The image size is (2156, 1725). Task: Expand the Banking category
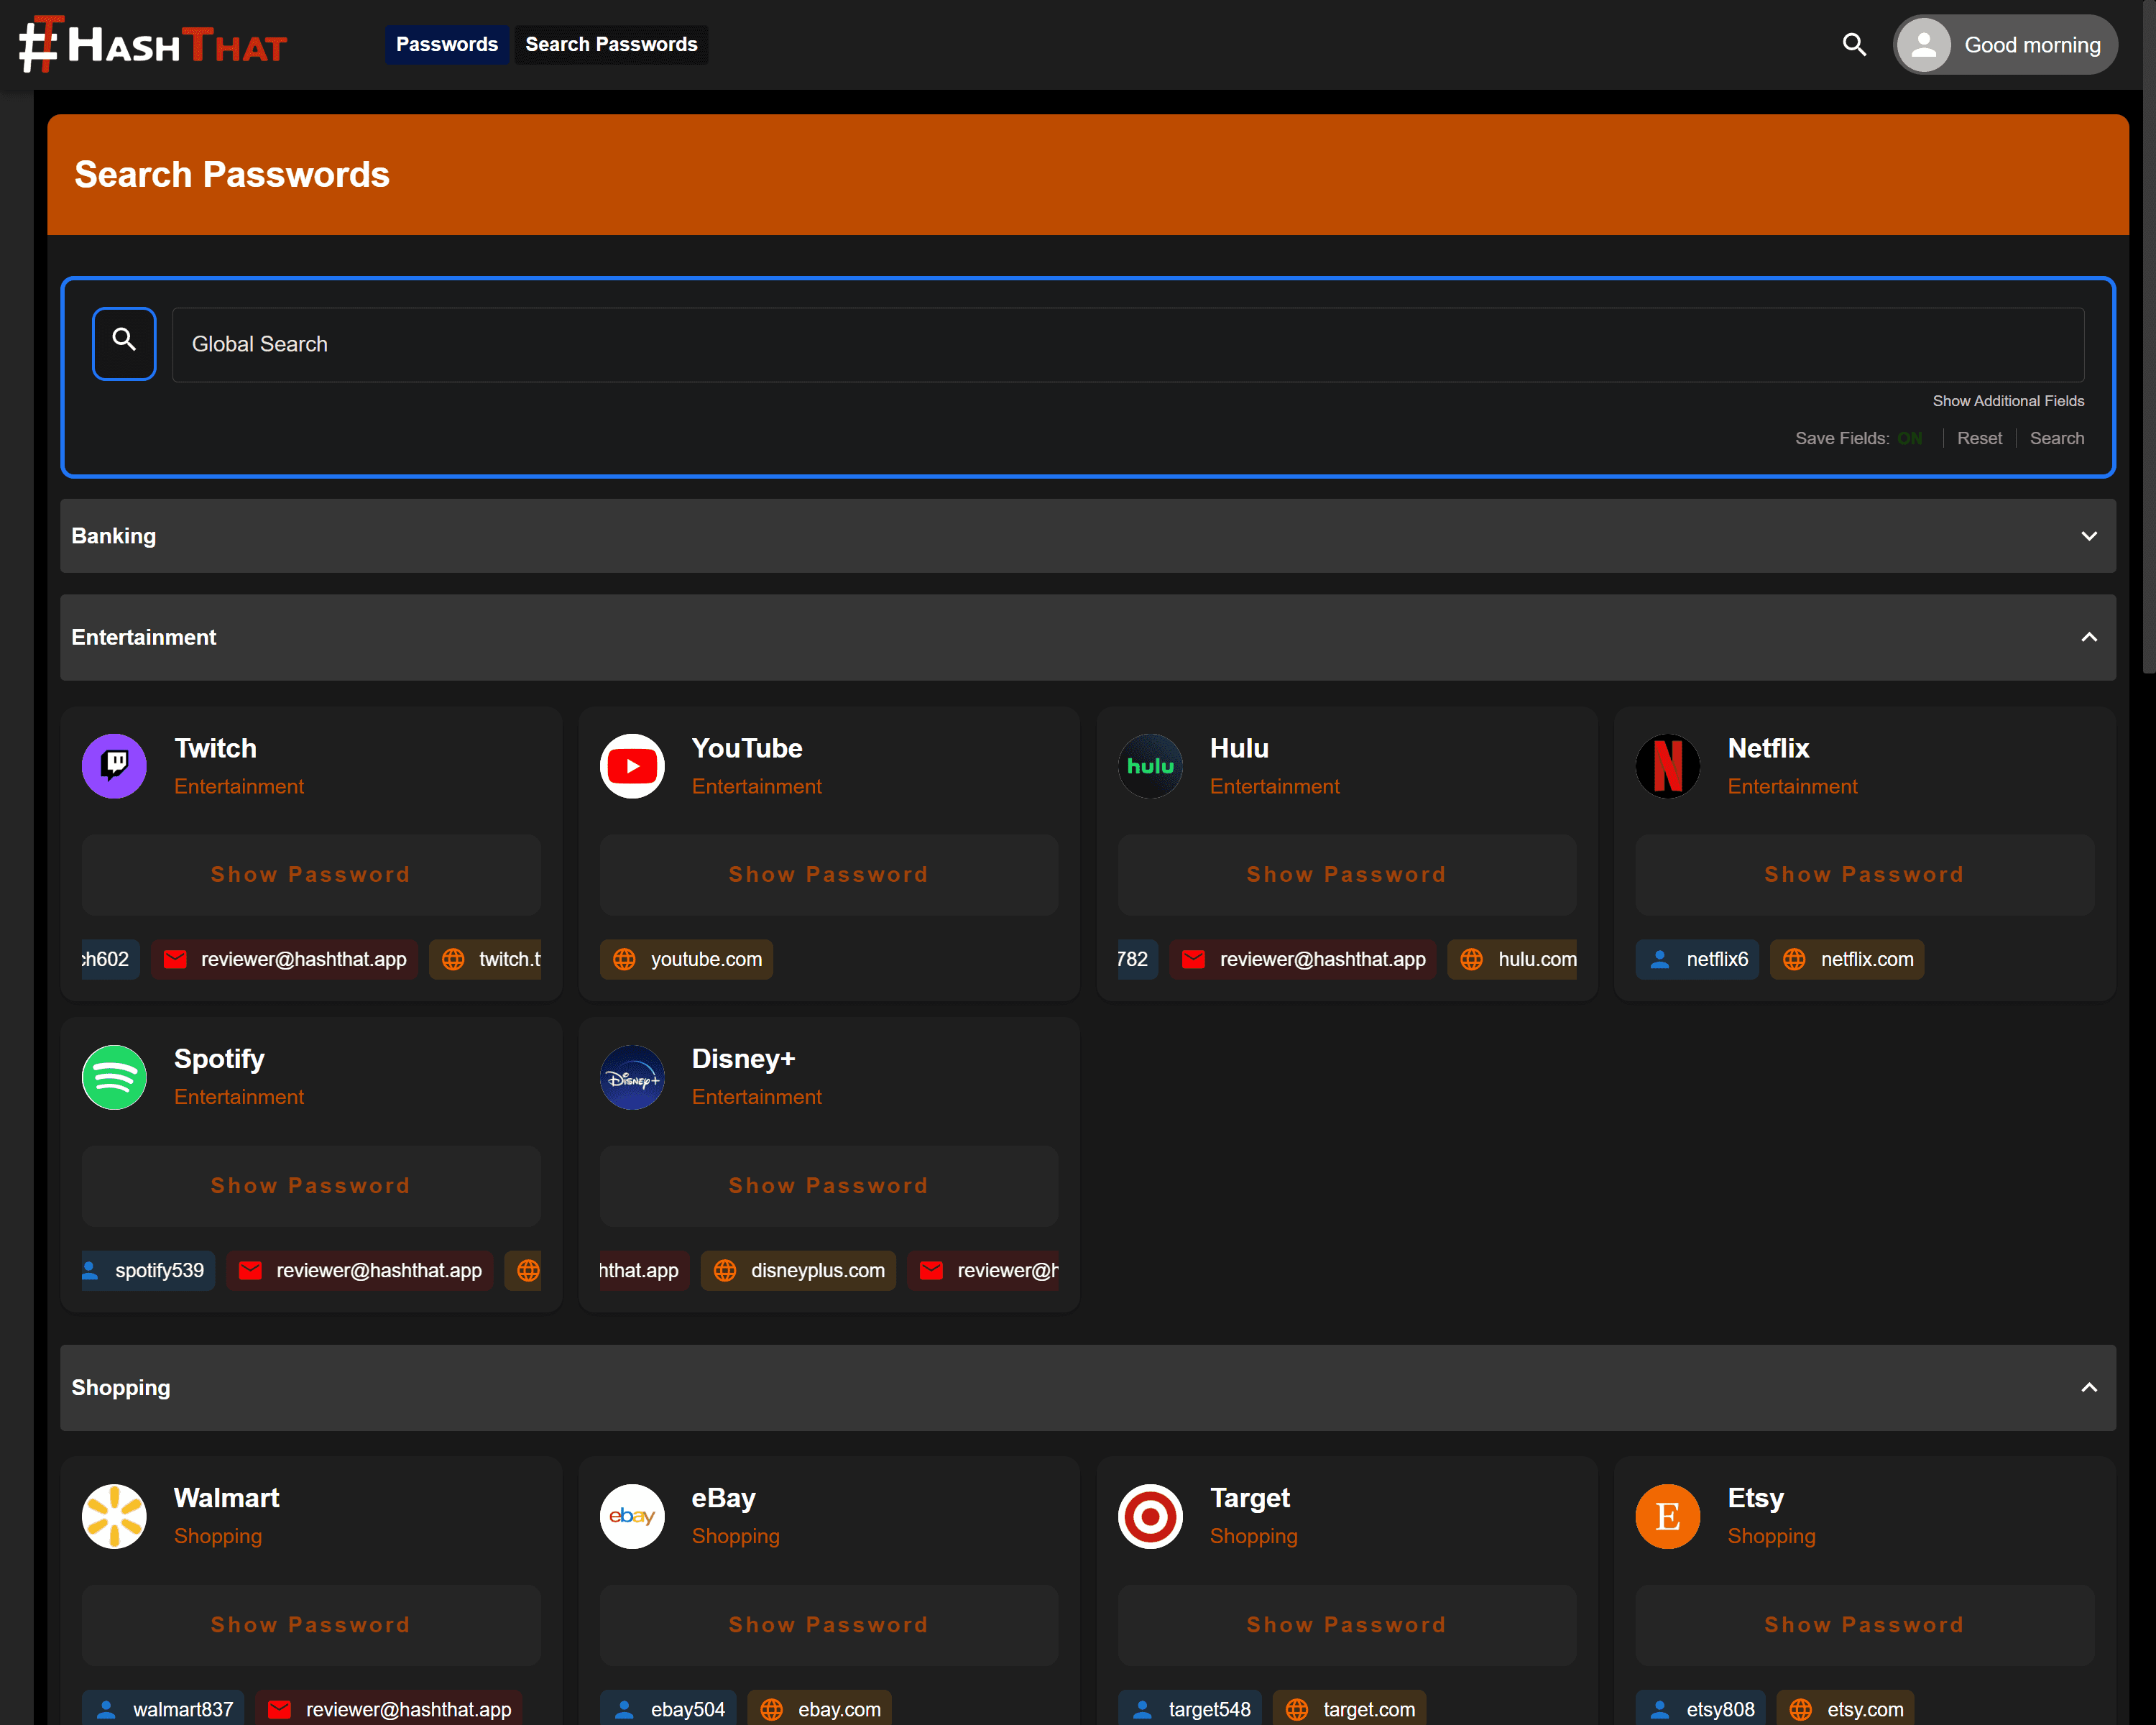[1088, 536]
